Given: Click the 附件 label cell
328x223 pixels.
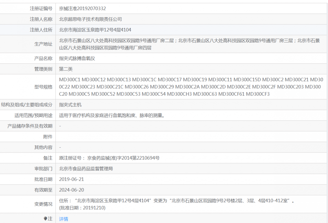Looking at the screenshot, I should click(28, 137).
